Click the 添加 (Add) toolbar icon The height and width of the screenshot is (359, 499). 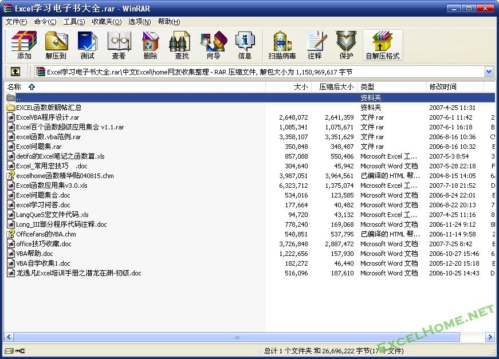pyautogui.click(x=24, y=45)
